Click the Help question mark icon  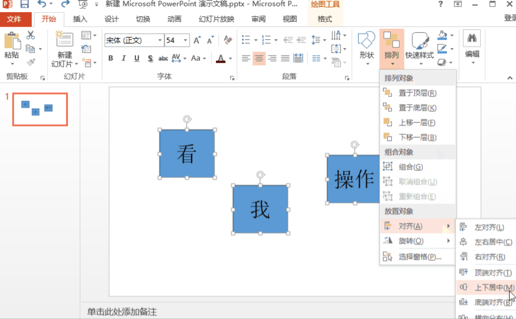(x=441, y=4)
